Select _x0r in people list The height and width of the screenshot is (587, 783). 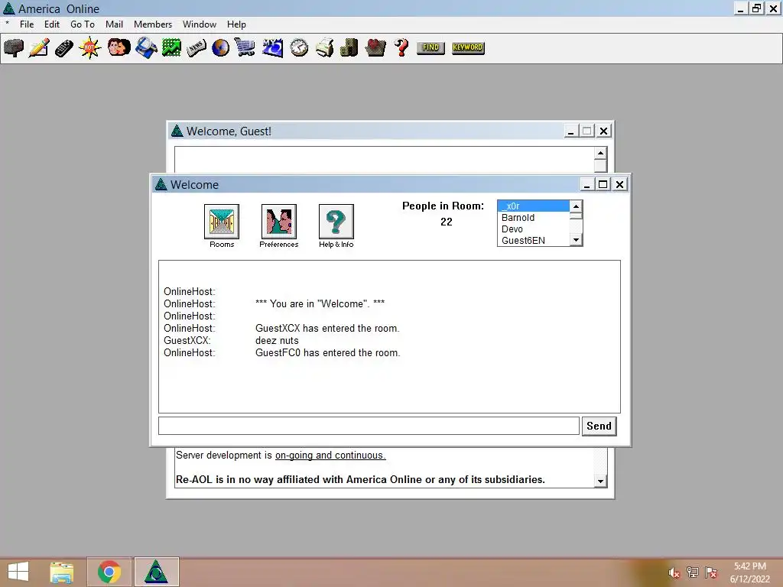pos(533,206)
